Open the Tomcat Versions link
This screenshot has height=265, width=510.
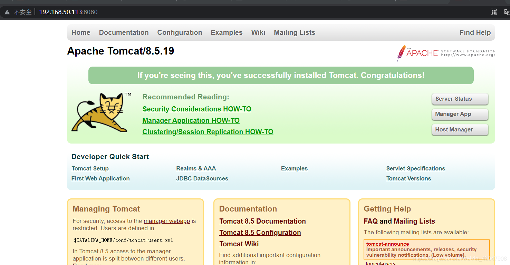[x=409, y=178]
